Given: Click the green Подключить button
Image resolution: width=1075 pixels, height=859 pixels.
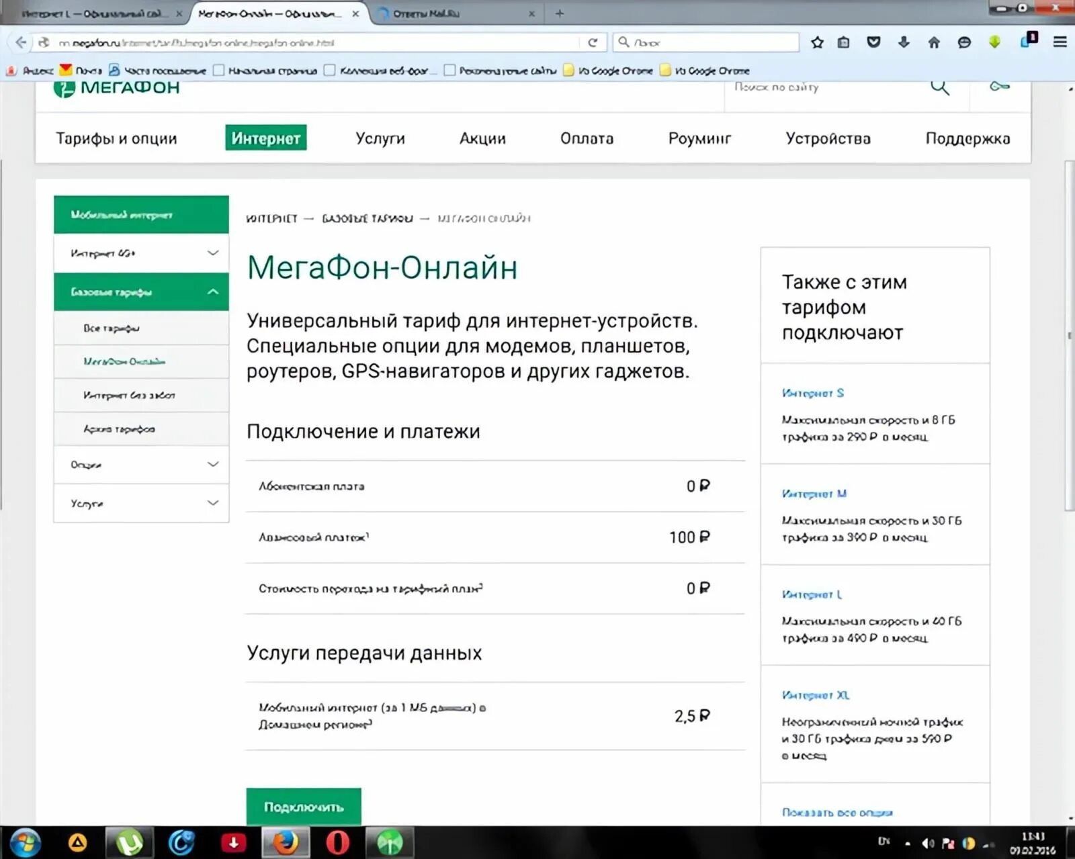Looking at the screenshot, I should (x=304, y=807).
